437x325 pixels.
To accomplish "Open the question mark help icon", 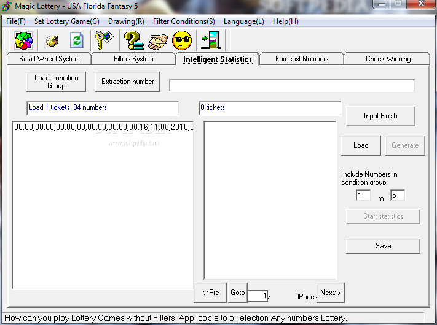I will 133,40.
